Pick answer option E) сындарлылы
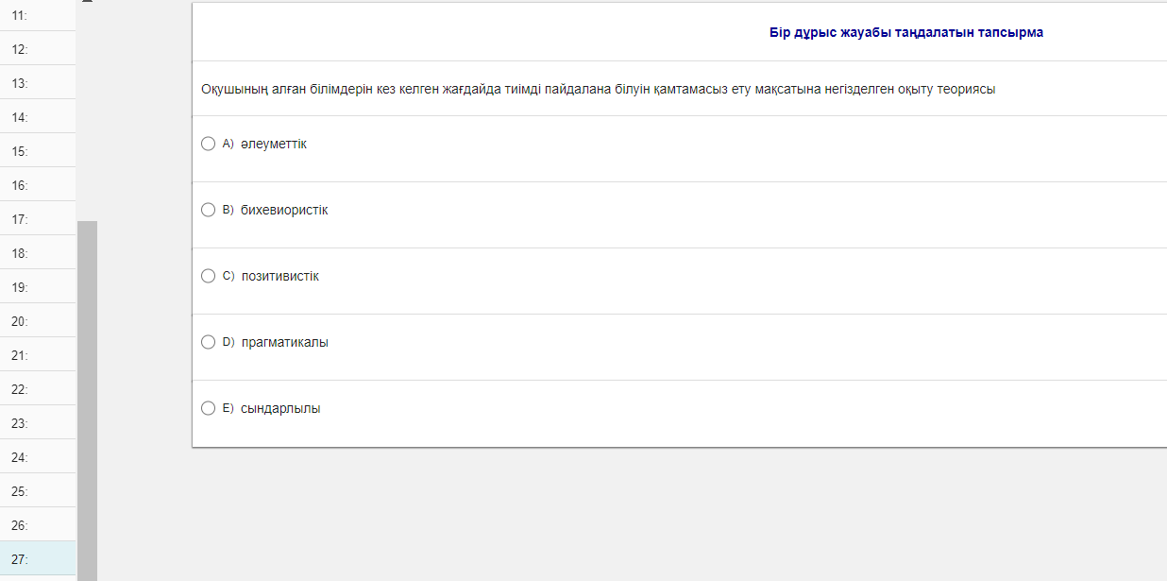Screen dimensions: 1167x581 click(x=209, y=408)
